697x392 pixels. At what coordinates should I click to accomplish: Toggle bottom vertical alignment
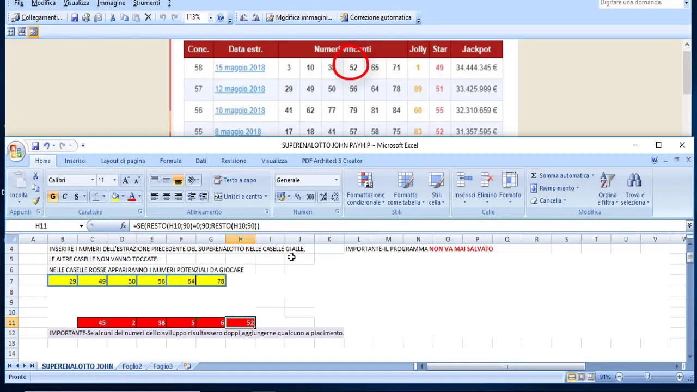[178, 180]
